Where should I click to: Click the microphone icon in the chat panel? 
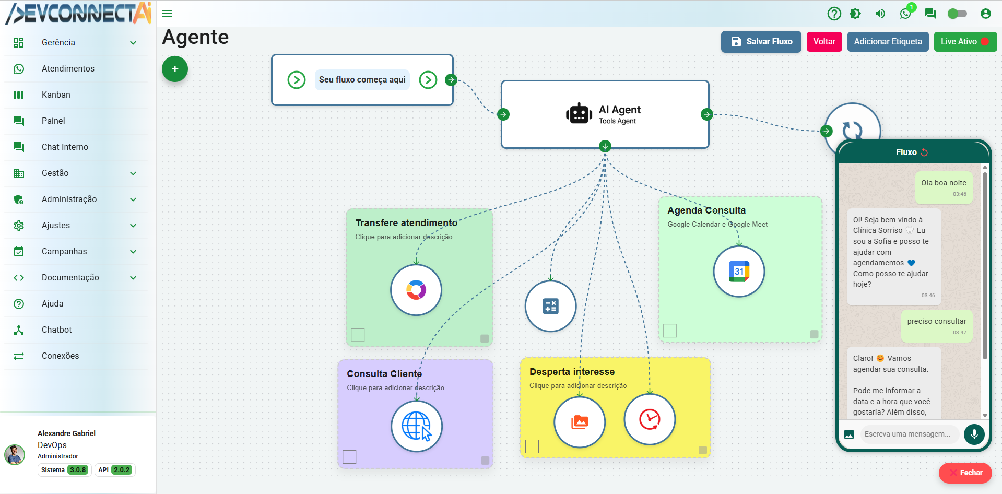coord(974,434)
